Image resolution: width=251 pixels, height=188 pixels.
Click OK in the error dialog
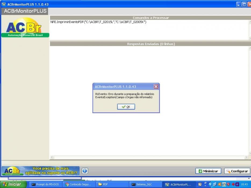(126, 107)
